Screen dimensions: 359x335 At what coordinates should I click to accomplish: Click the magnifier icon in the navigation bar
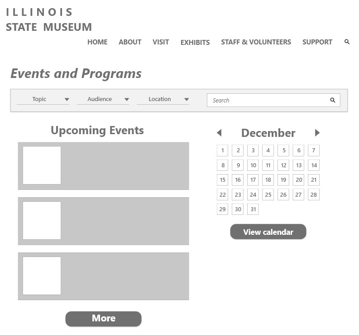pos(347,42)
